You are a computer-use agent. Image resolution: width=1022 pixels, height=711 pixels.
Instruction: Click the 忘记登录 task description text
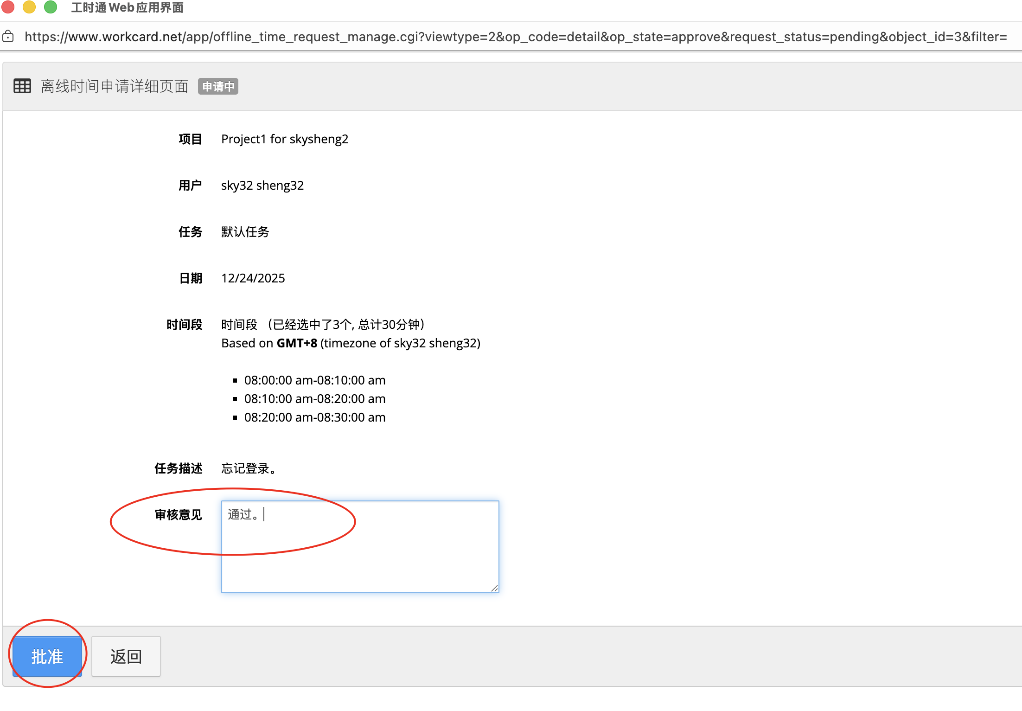pyautogui.click(x=249, y=468)
